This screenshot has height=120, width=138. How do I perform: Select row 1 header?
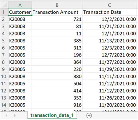click(4, 12)
